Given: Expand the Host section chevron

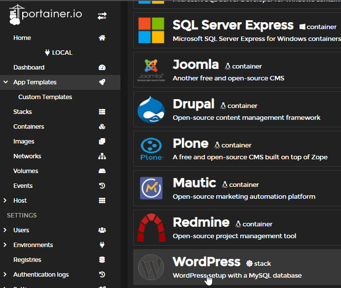Looking at the screenshot, I should tap(5, 201).
